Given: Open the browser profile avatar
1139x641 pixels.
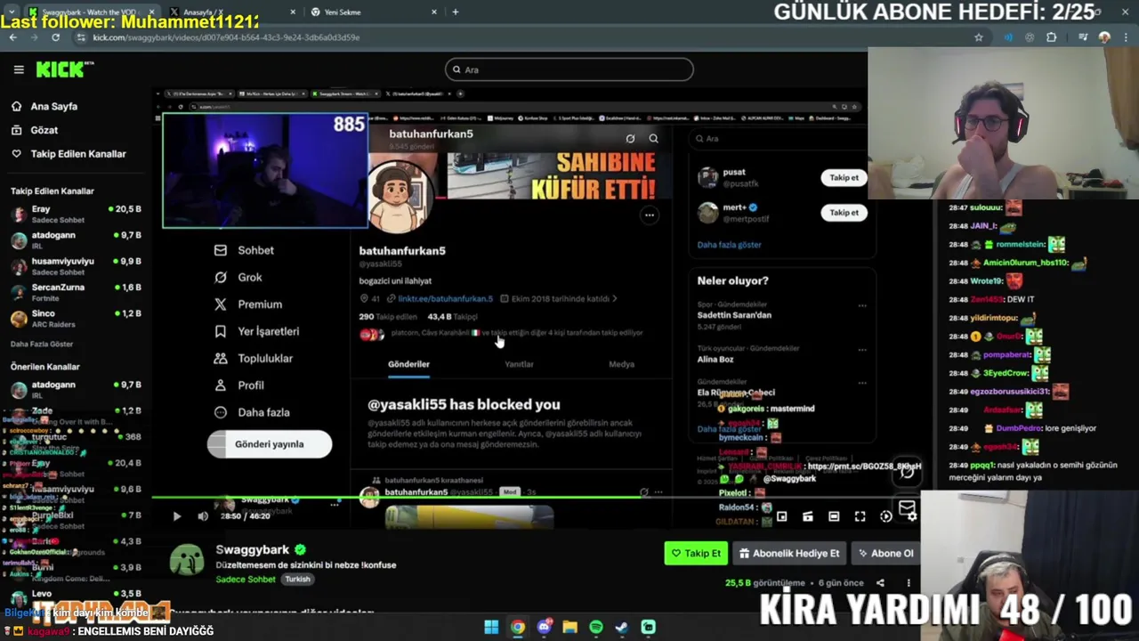Looking at the screenshot, I should coord(1104,37).
